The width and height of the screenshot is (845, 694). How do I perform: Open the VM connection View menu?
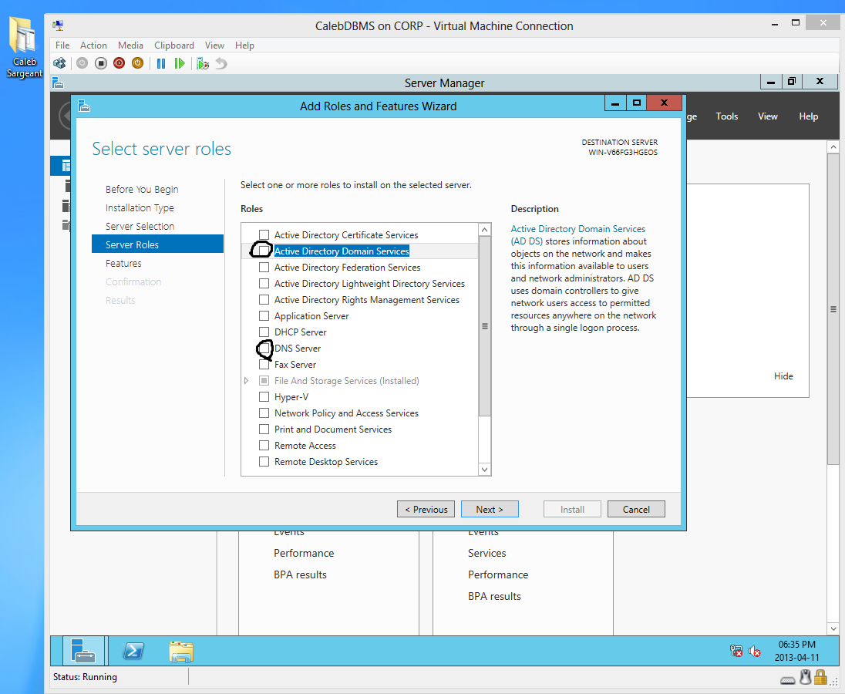pyautogui.click(x=214, y=45)
